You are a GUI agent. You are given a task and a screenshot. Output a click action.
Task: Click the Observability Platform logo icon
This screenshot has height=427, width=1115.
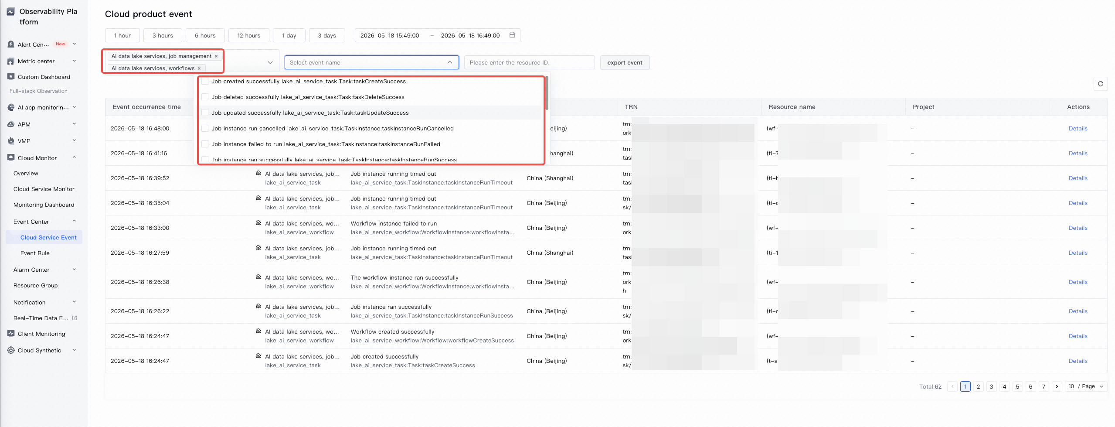tap(11, 12)
